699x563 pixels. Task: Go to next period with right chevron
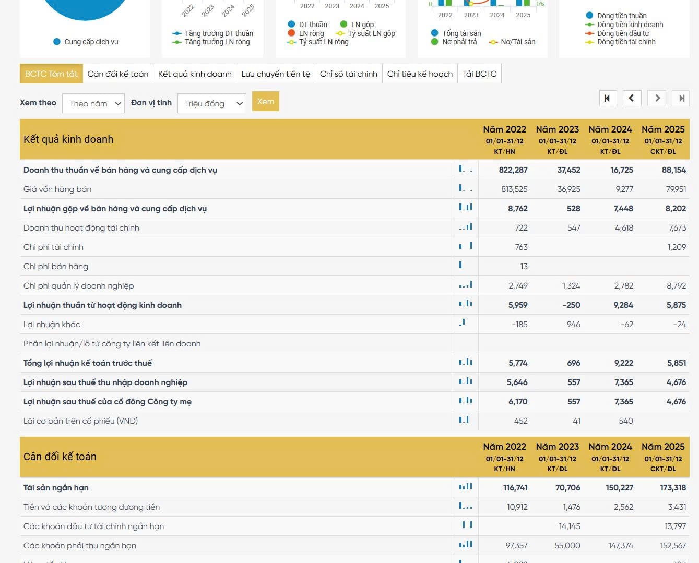coord(657,98)
